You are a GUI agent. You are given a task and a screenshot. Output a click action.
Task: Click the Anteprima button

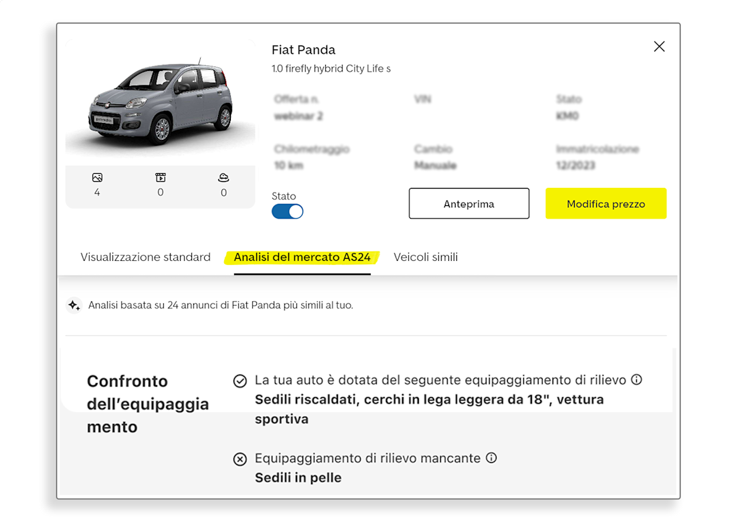(x=469, y=203)
